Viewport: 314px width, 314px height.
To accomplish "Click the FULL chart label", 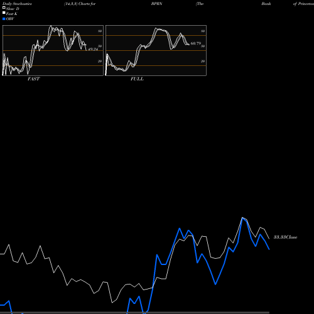I will [137, 79].
